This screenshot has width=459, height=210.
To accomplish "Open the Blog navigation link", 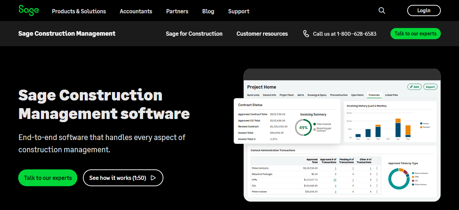I will click(x=208, y=11).
